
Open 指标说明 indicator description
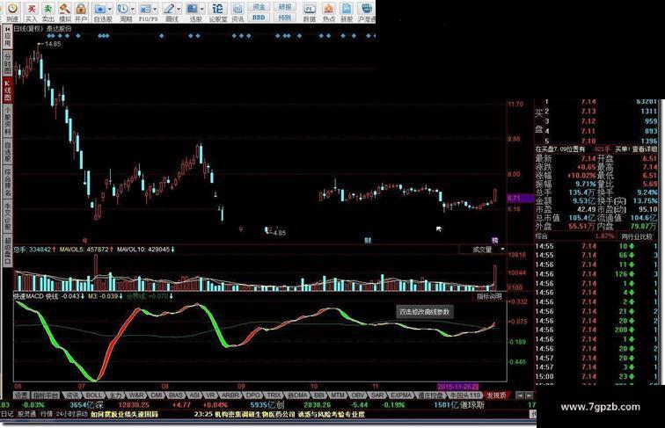click(489, 296)
